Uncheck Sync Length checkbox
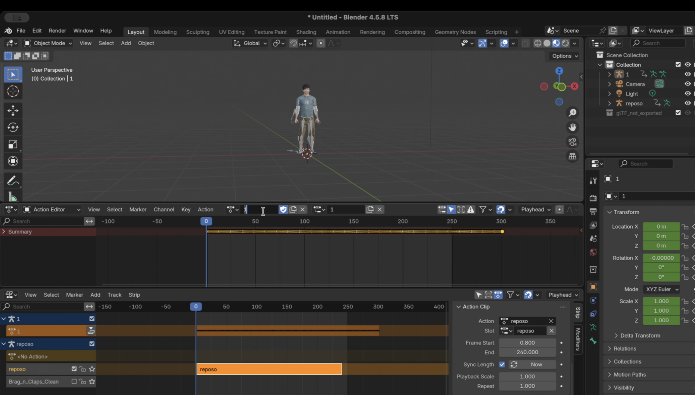This screenshot has height=395, width=695. point(502,364)
